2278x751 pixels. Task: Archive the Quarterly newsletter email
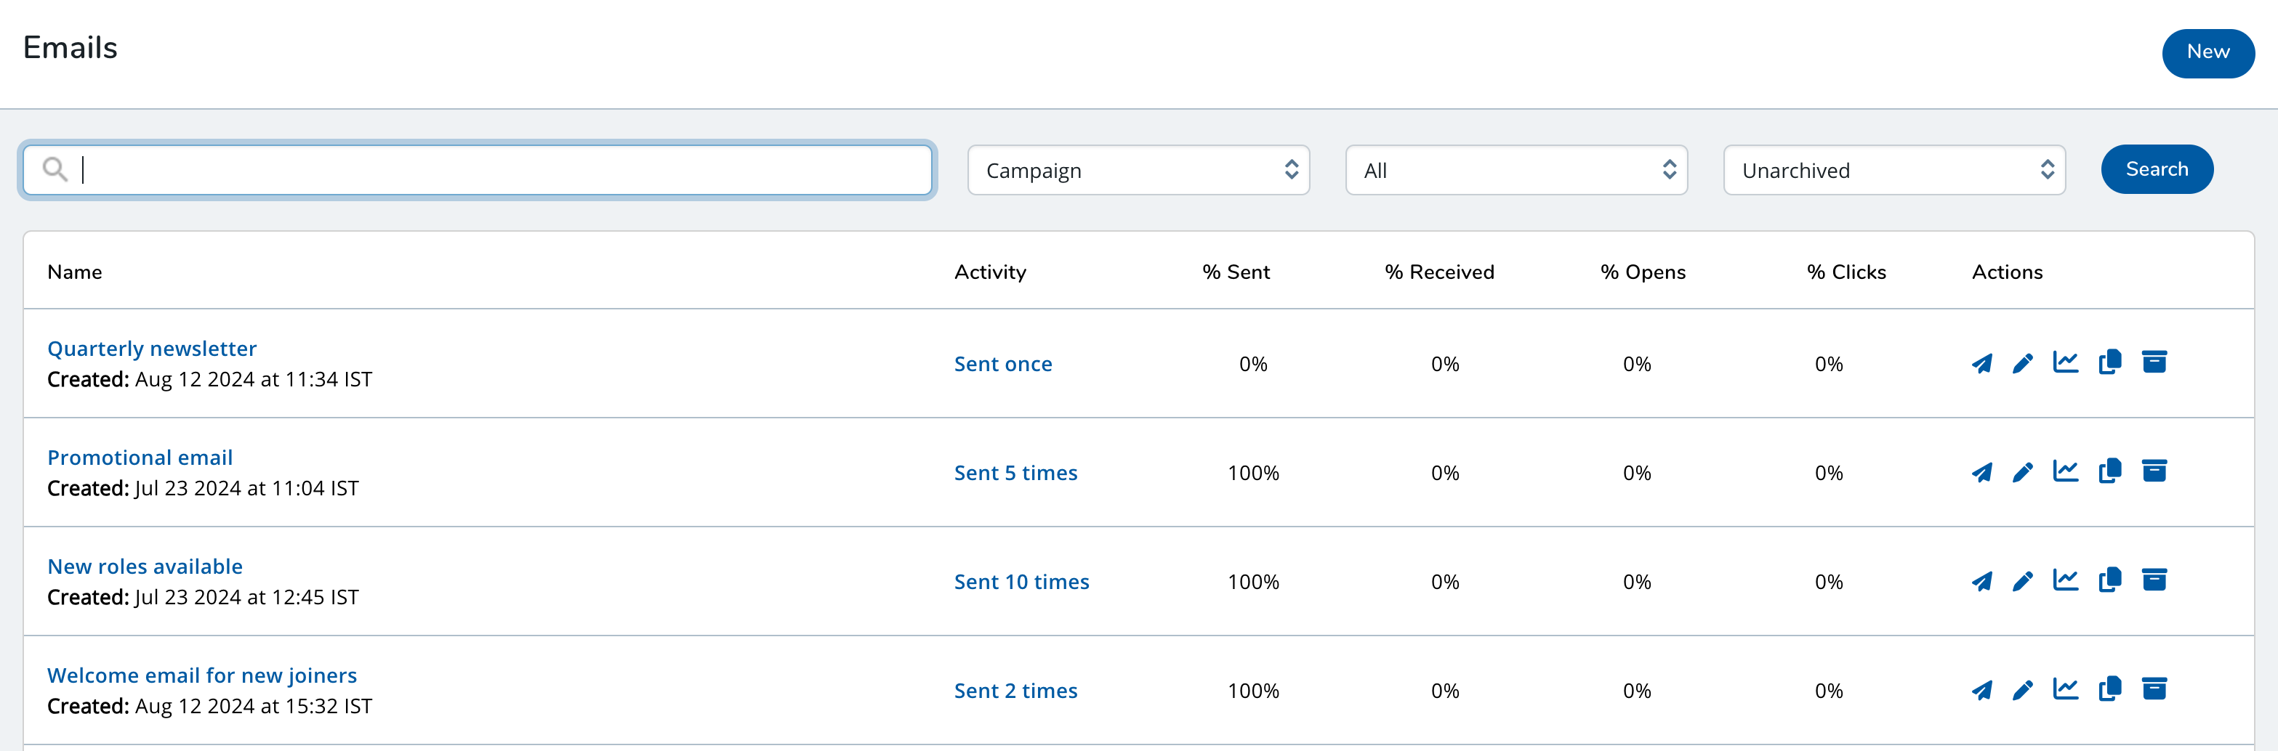[x=2153, y=362]
